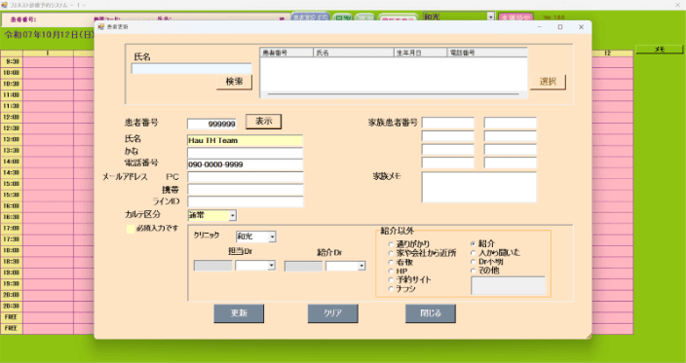686x363 pixels.
Task: Select the 家や会社から近所 radio option
Action: pyautogui.click(x=391, y=253)
